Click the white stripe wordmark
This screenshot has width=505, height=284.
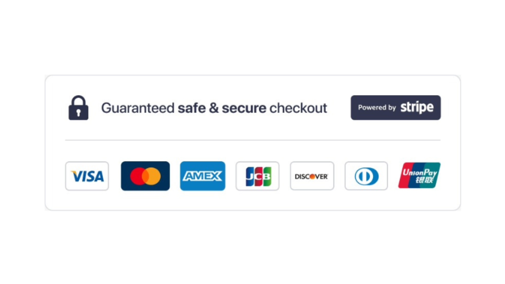pyautogui.click(x=417, y=107)
